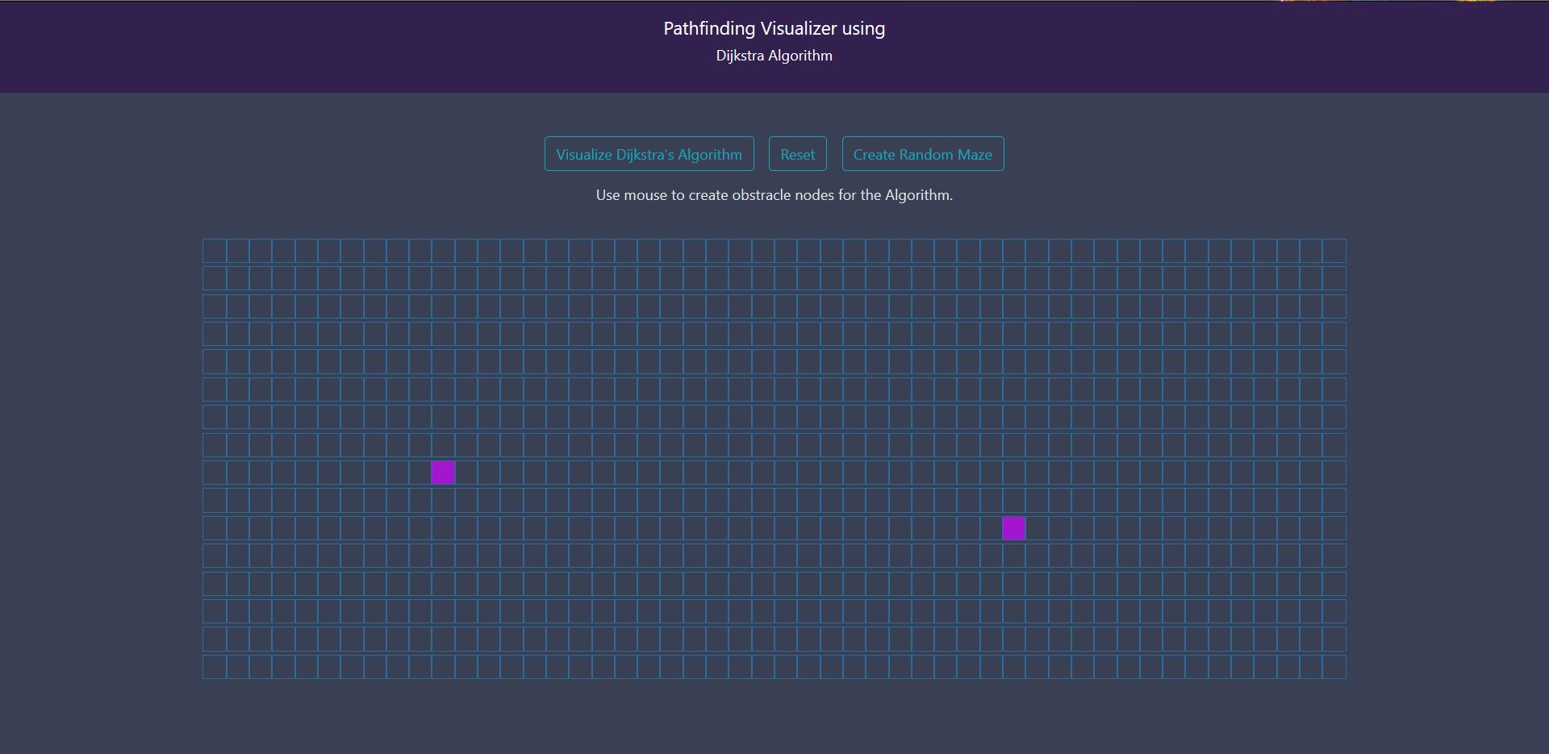Click the bottom-right corner grid cell
Screen dimensions: 1549x754
1334,667
